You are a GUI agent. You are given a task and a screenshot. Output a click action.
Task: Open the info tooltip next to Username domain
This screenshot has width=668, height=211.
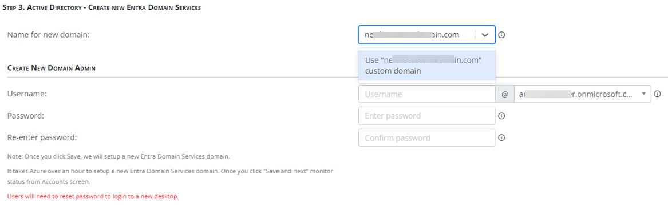coord(657,94)
